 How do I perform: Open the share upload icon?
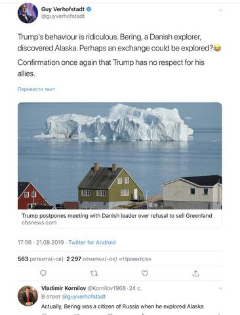coord(195,273)
